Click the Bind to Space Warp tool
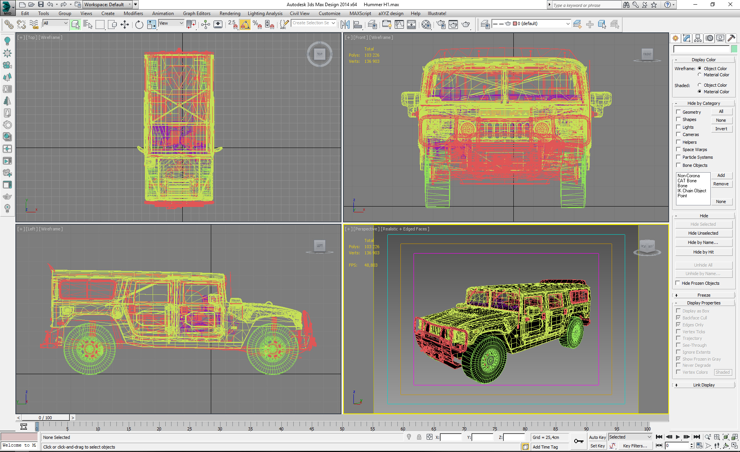740x452 pixels. (34, 25)
